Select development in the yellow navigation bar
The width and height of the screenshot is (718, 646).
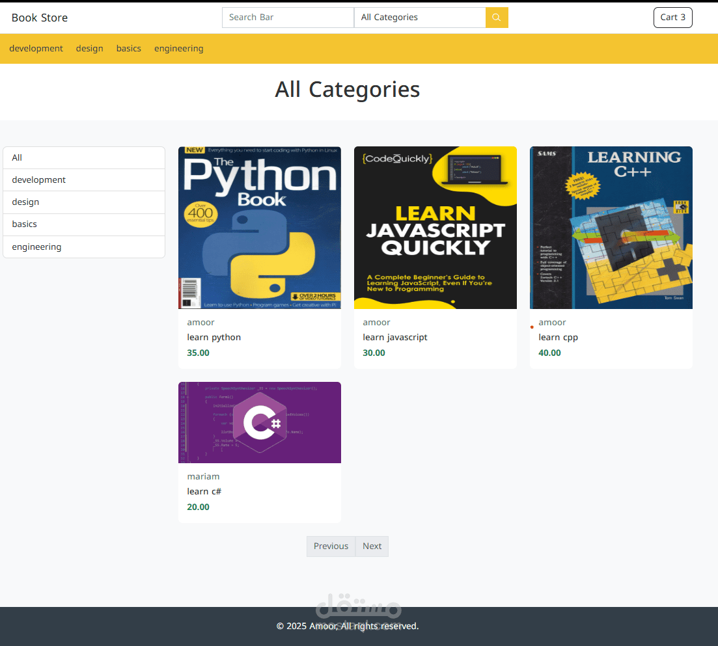pos(36,49)
